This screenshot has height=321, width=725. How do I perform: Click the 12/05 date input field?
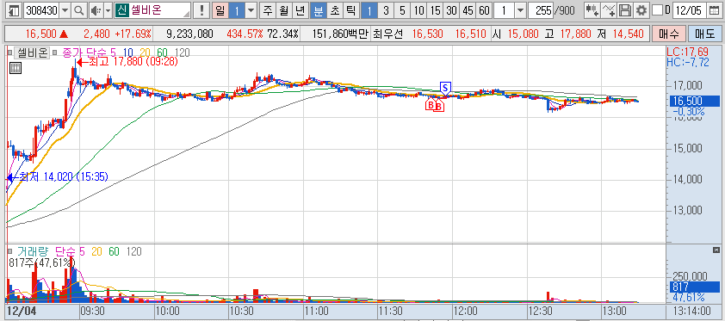coord(691,10)
